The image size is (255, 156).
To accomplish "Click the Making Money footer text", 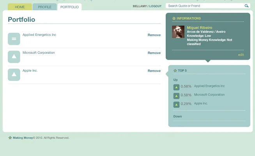I will 23,138.
